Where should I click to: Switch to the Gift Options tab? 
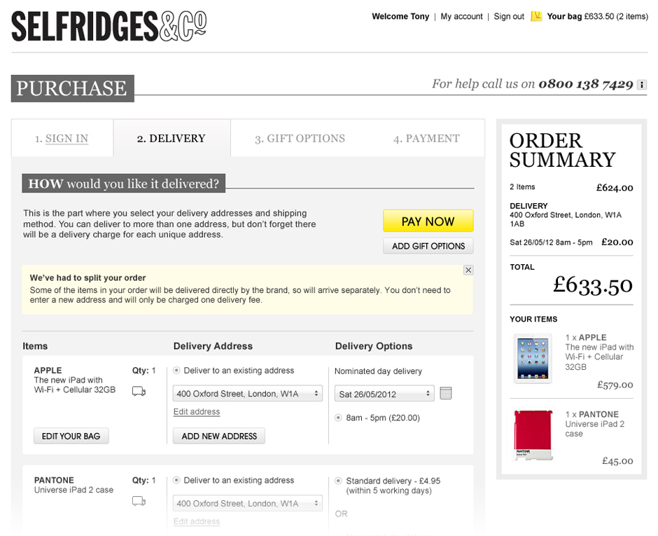coord(300,138)
